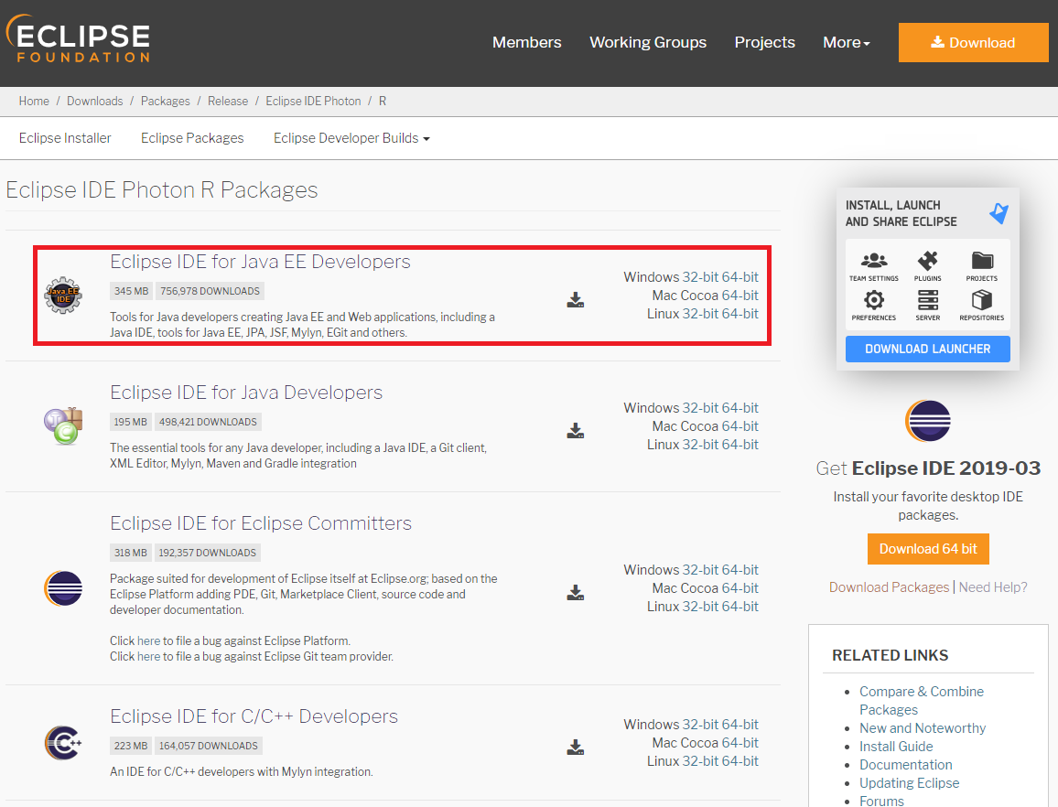This screenshot has height=807, width=1058.
Task: Click the Eclipse Foundation logo
Action: pyautogui.click(x=78, y=39)
